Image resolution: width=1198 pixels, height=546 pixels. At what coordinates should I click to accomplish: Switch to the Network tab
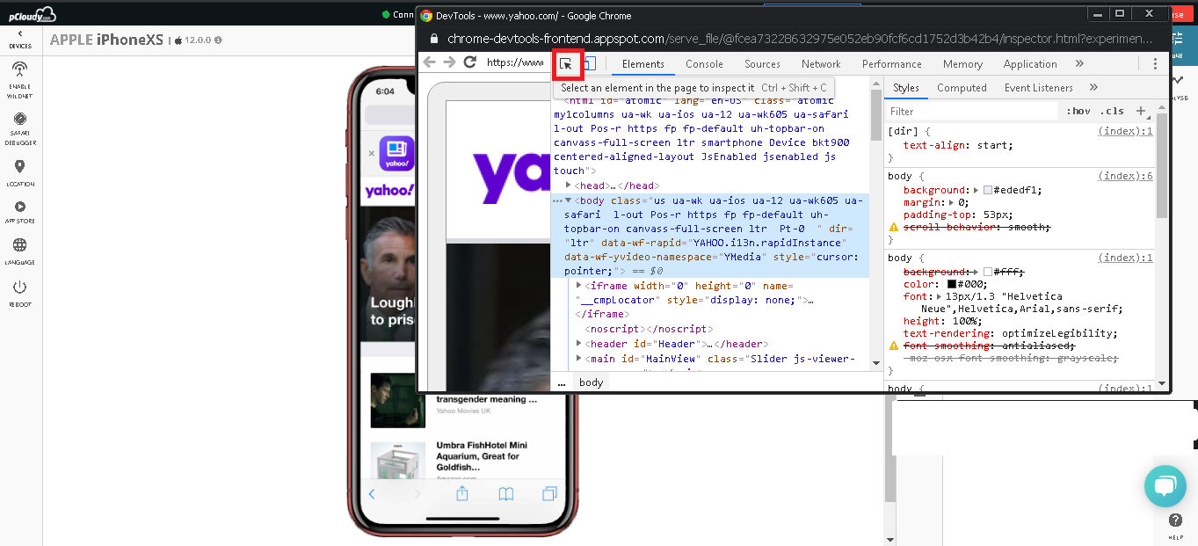tap(821, 64)
